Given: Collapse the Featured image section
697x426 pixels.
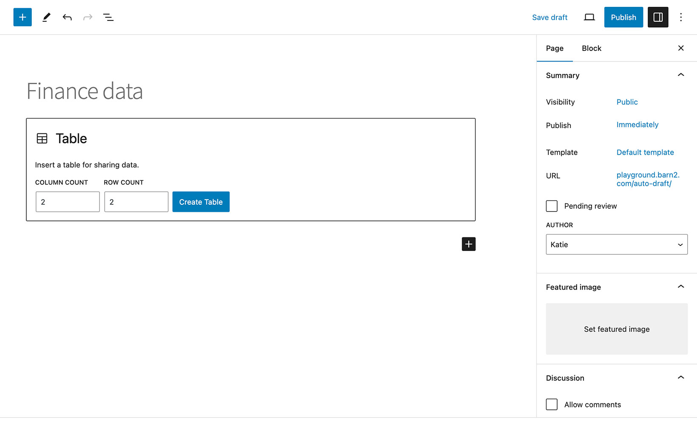Looking at the screenshot, I should tap(680, 287).
